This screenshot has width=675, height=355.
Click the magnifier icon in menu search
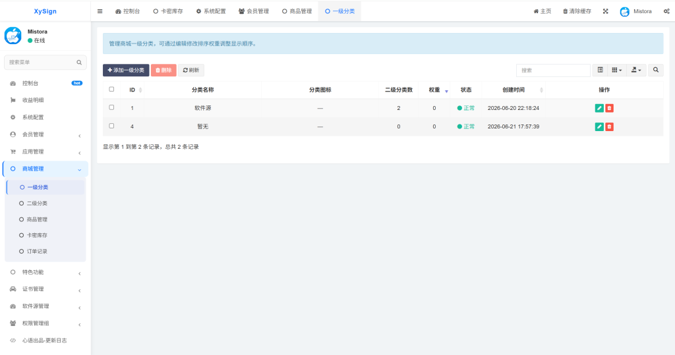pos(79,63)
